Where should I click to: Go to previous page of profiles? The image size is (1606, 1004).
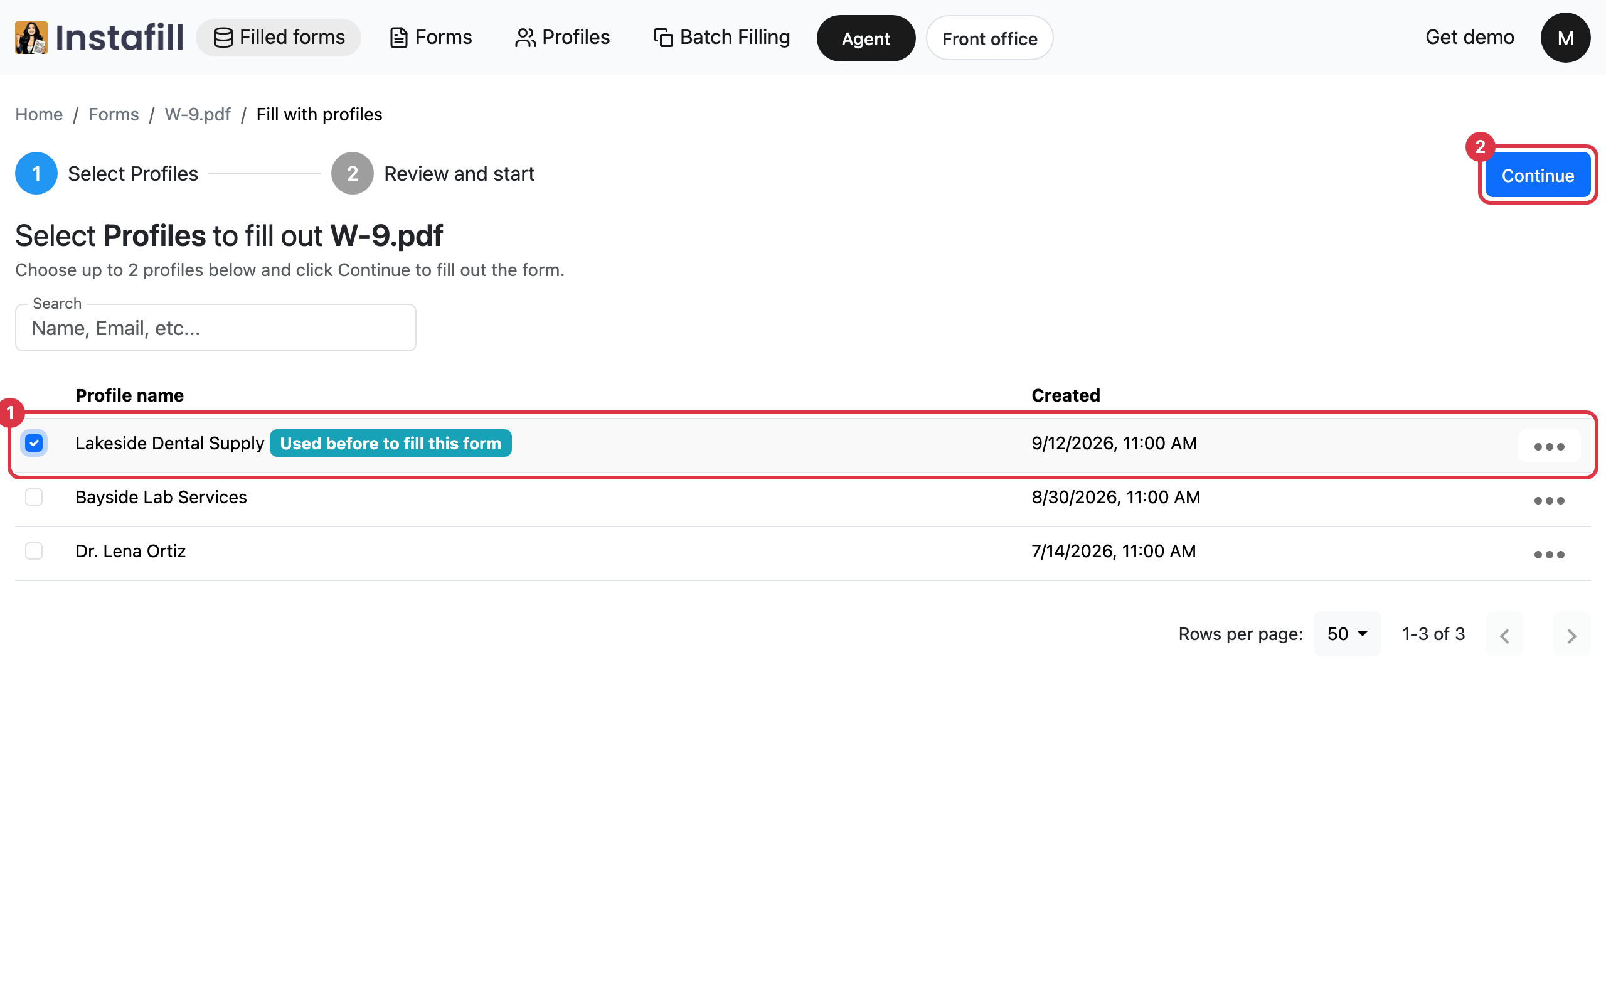pyautogui.click(x=1504, y=635)
